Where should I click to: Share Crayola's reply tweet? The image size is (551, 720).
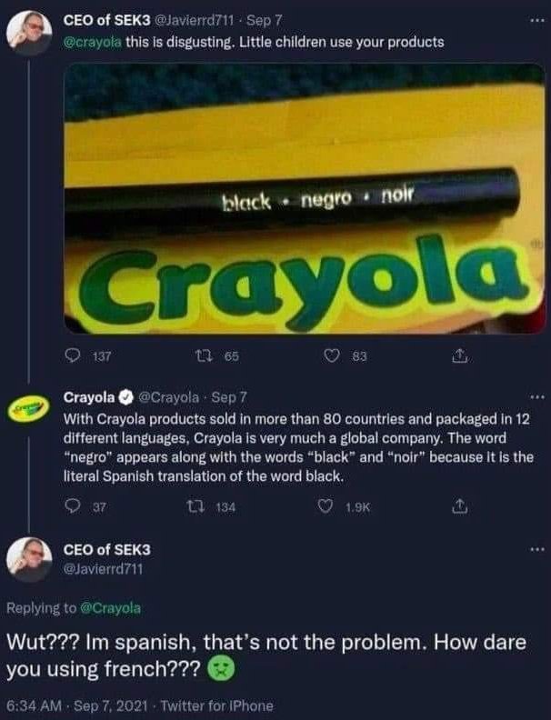click(459, 506)
